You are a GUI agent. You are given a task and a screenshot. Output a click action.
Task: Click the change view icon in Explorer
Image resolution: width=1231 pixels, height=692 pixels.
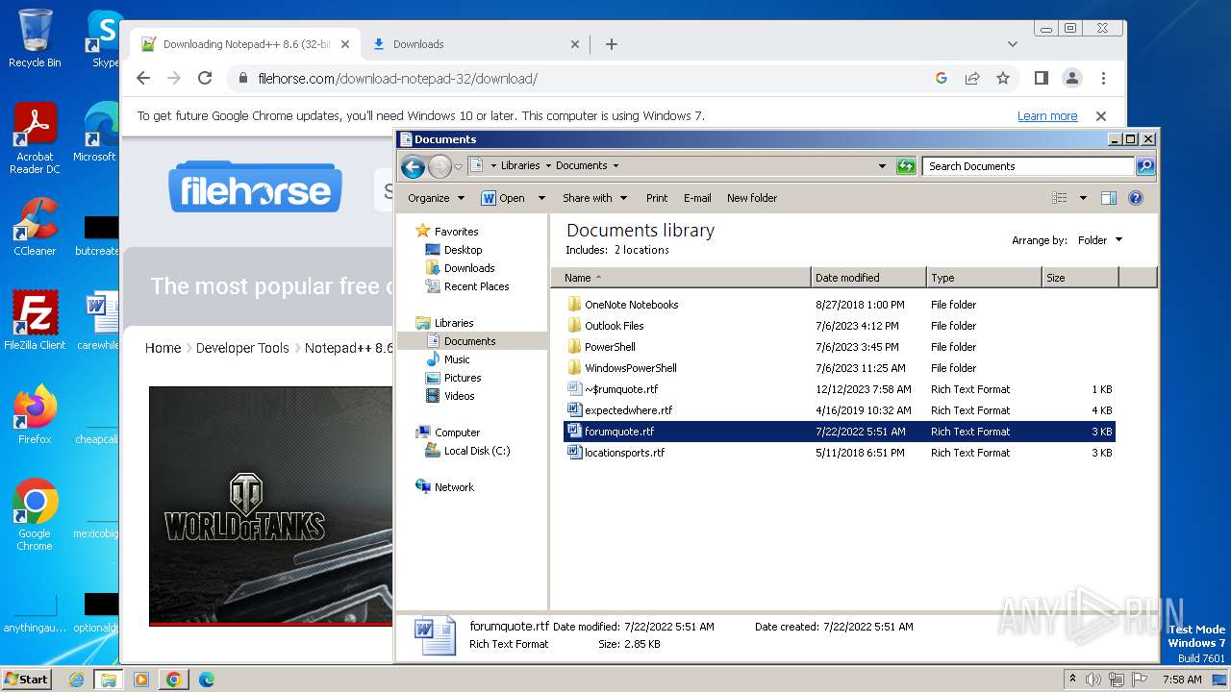[1060, 198]
